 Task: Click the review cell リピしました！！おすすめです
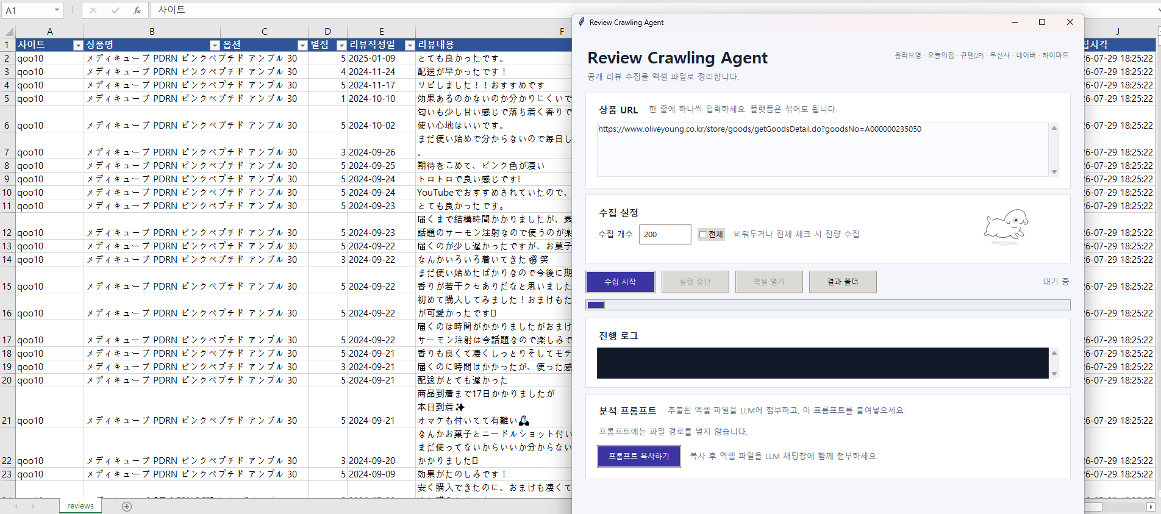[x=494, y=85]
